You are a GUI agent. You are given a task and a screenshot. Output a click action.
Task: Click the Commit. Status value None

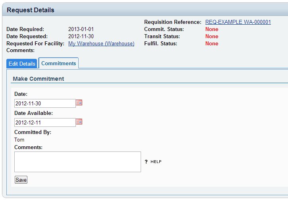click(x=212, y=29)
